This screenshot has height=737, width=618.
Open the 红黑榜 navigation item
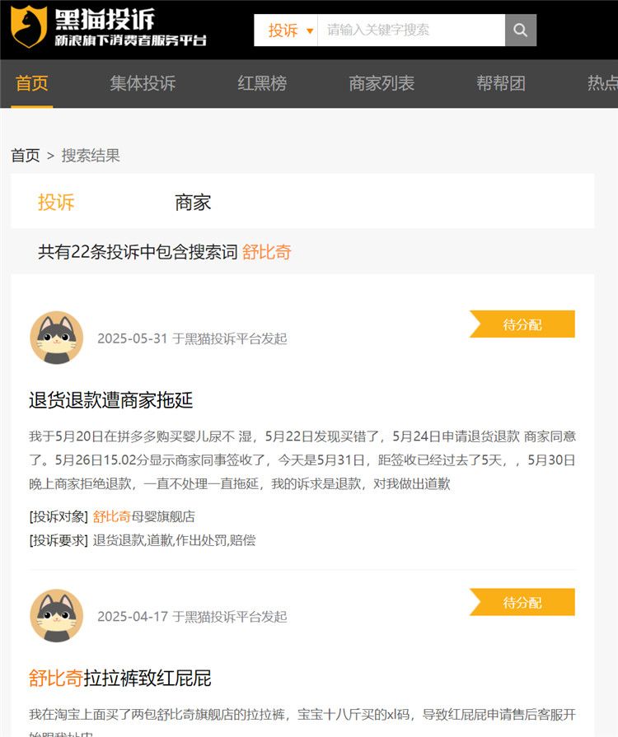point(262,83)
